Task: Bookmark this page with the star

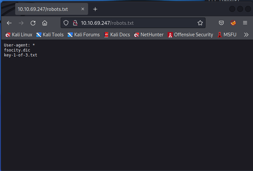Action: pos(200,23)
